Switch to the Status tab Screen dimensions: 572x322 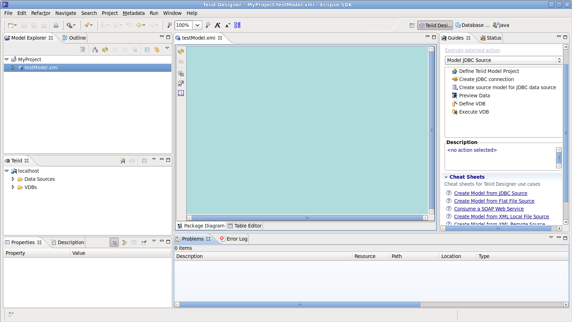click(x=490, y=38)
